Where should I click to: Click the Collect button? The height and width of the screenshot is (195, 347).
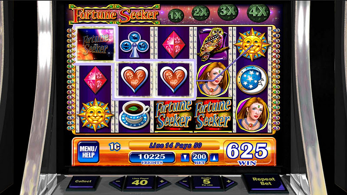coord(83,182)
